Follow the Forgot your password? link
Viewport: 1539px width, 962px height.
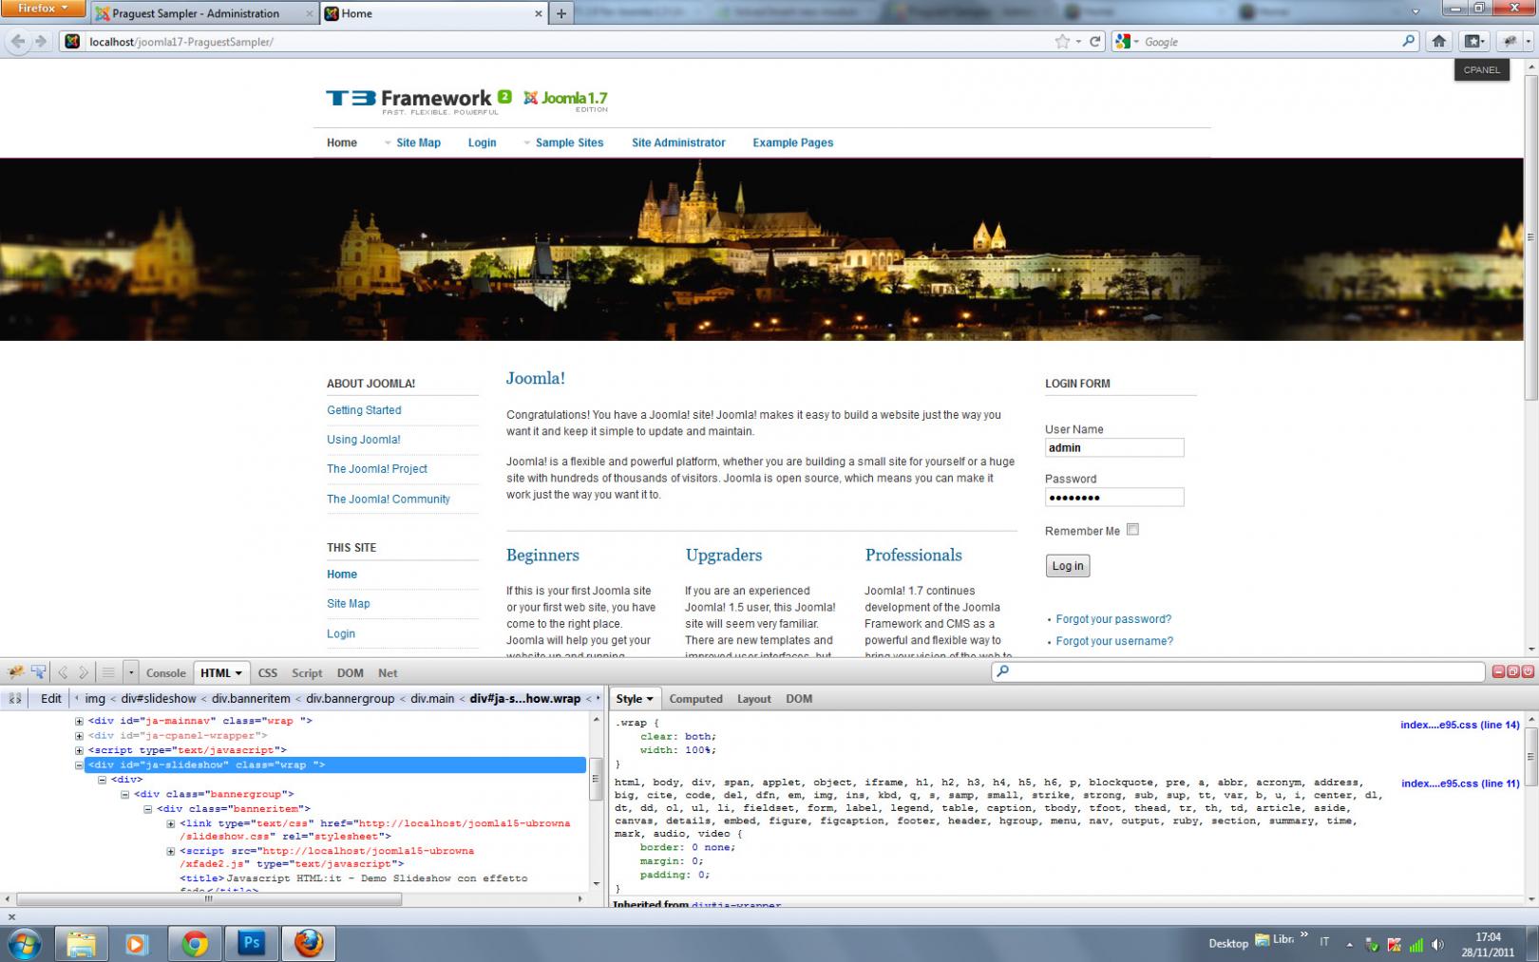click(x=1113, y=619)
